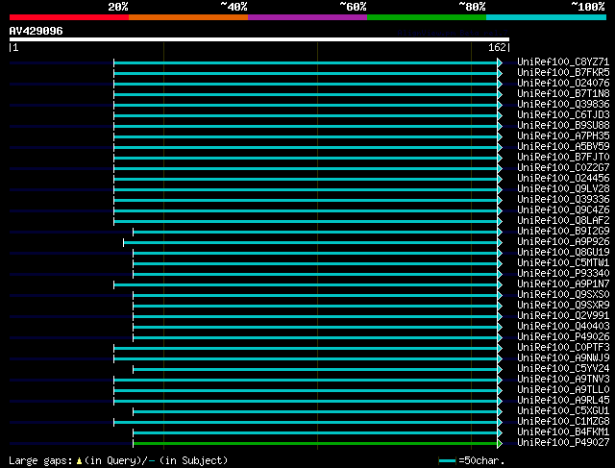
Task: Select label UniRef100_C5XGU1
Action: point(563,411)
